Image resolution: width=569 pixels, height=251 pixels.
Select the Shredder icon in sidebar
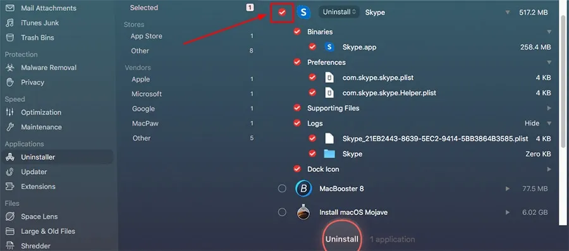coord(10,246)
